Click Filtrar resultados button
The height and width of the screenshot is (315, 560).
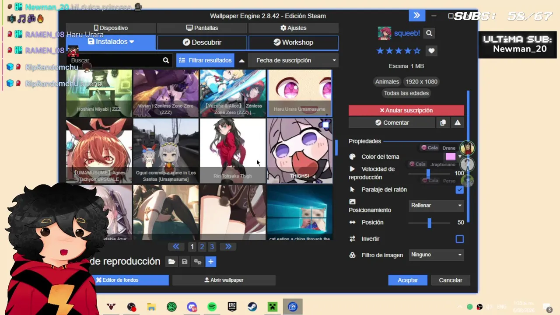pyautogui.click(x=205, y=60)
